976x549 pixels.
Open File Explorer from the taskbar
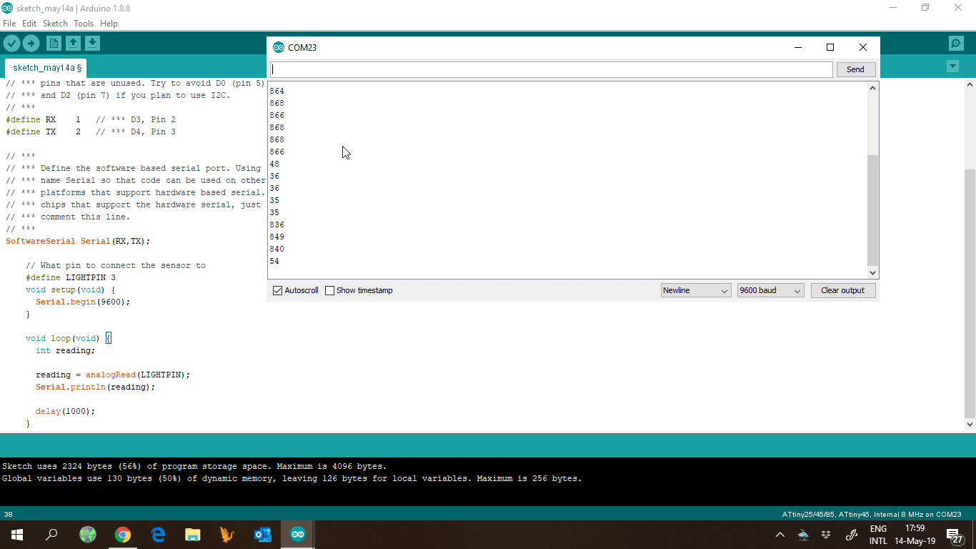(193, 535)
